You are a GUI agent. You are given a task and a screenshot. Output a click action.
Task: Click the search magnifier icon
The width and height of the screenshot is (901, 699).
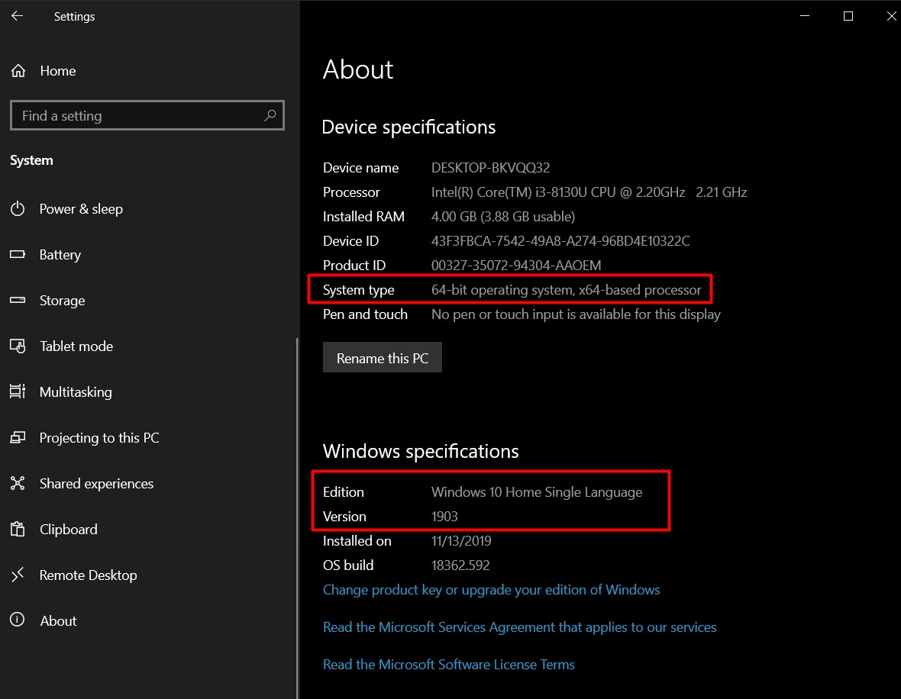(x=270, y=115)
